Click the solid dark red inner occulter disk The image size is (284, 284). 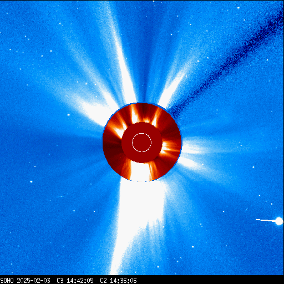pos(142,143)
